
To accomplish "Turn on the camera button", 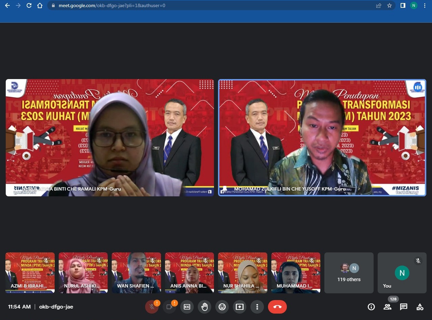I will tap(169, 307).
